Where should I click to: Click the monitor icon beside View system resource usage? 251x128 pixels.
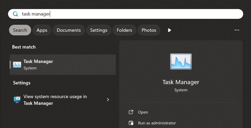17,100
